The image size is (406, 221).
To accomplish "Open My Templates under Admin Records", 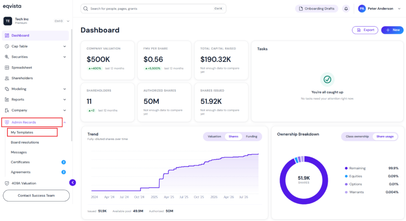I will 22,132.
